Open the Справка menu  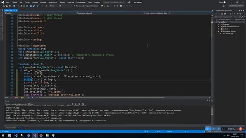(x=97, y=2)
